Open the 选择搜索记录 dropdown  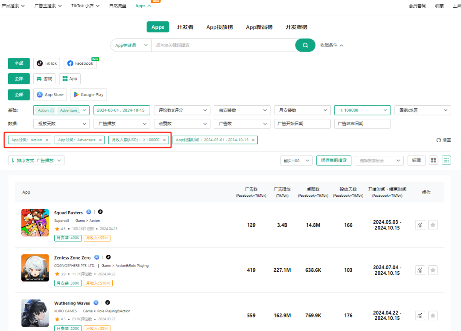[379, 161]
